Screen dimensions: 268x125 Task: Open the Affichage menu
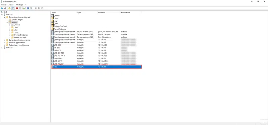click(x=19, y=5)
